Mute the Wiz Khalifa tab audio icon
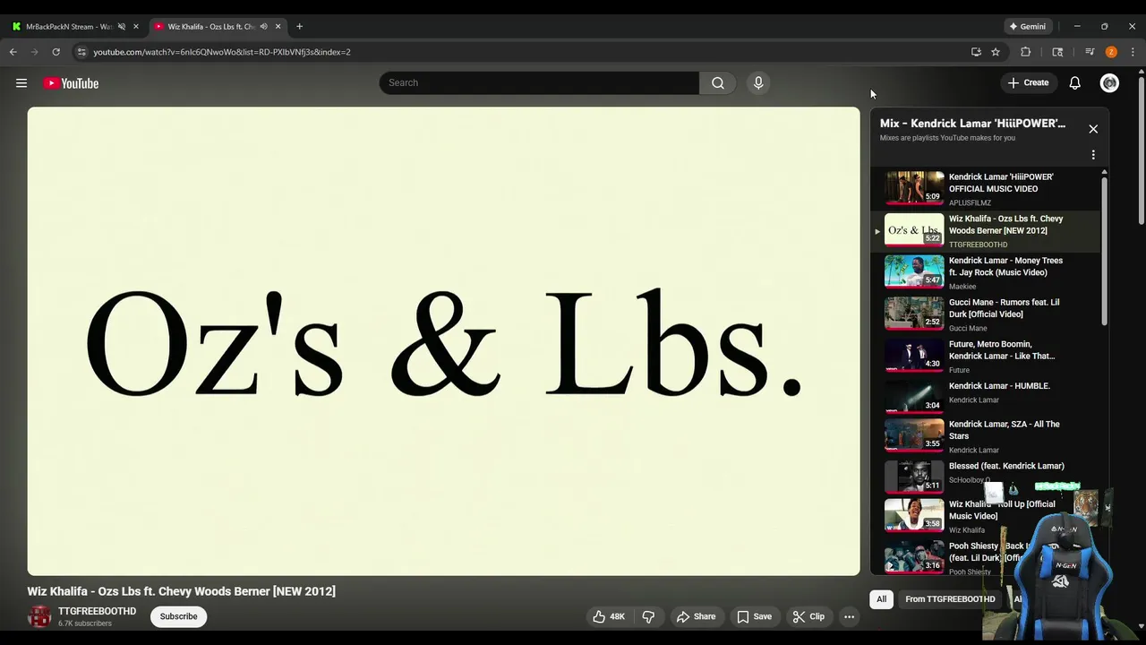Image resolution: width=1146 pixels, height=645 pixels. coord(263,27)
